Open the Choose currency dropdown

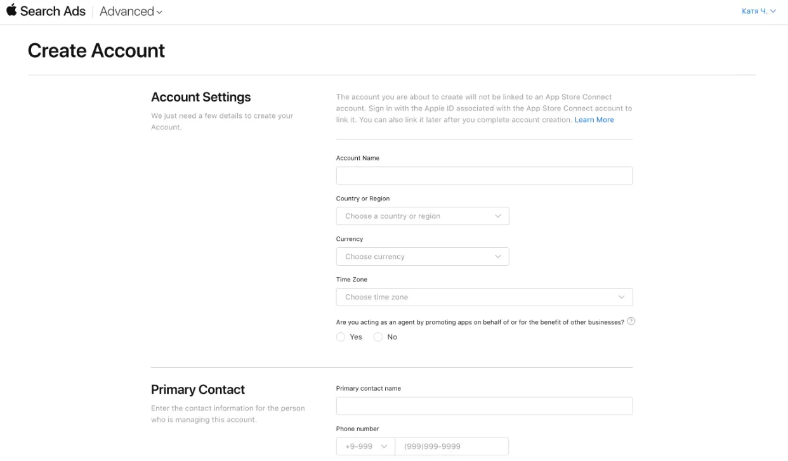tap(423, 257)
